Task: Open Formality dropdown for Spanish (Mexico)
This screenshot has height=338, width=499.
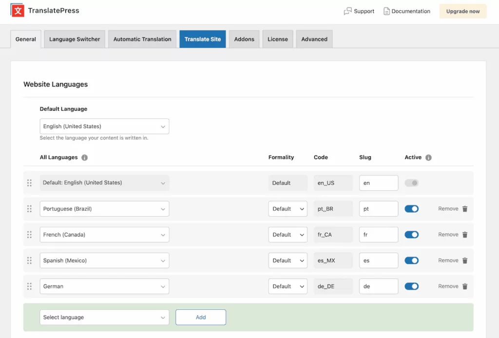Action: [x=288, y=261]
